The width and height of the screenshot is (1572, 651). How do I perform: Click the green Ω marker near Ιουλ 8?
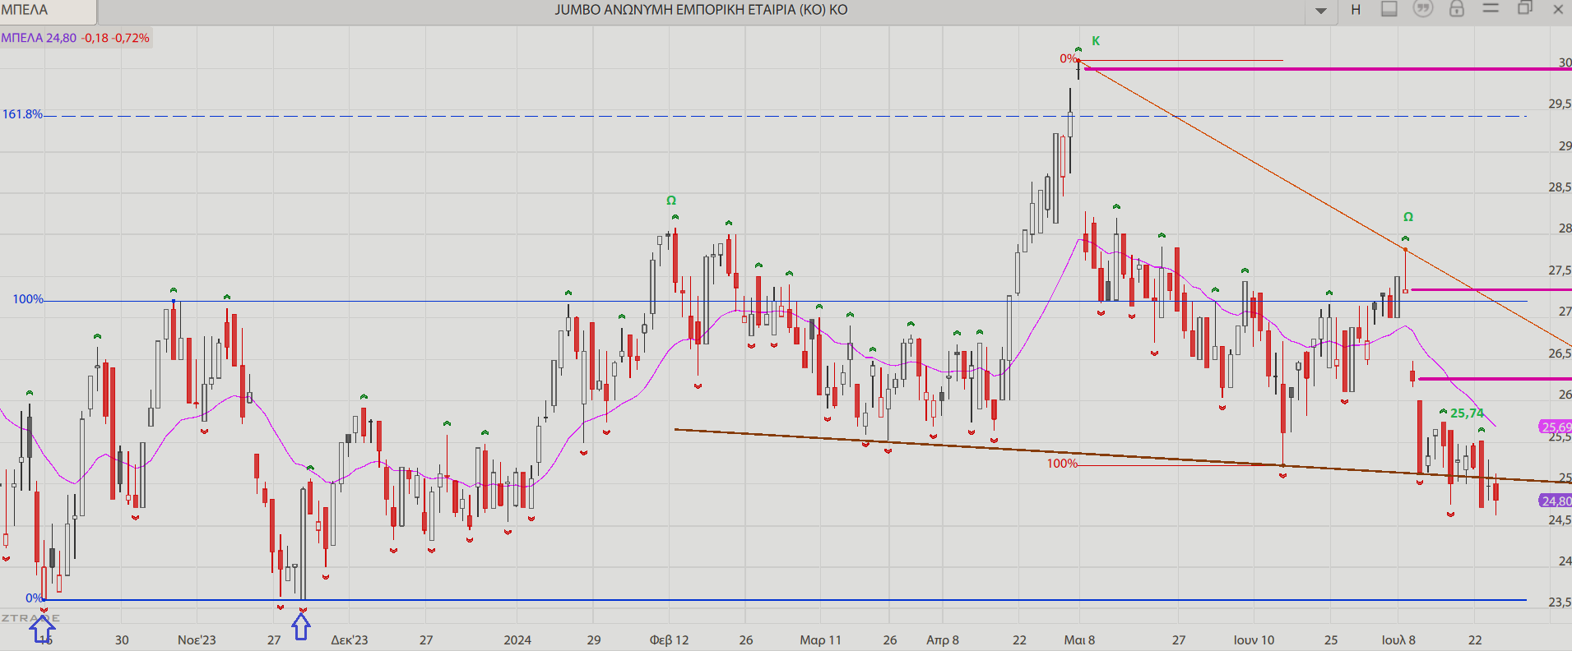tap(1408, 217)
